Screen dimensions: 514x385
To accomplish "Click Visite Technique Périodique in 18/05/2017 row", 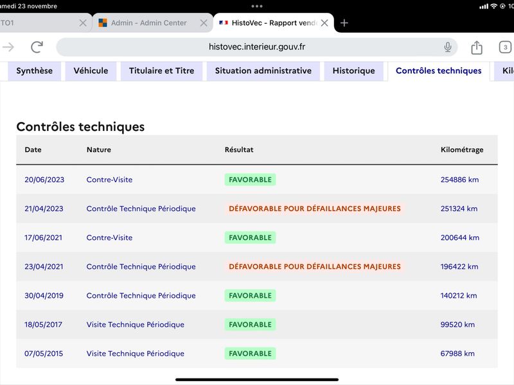I will point(136,325).
